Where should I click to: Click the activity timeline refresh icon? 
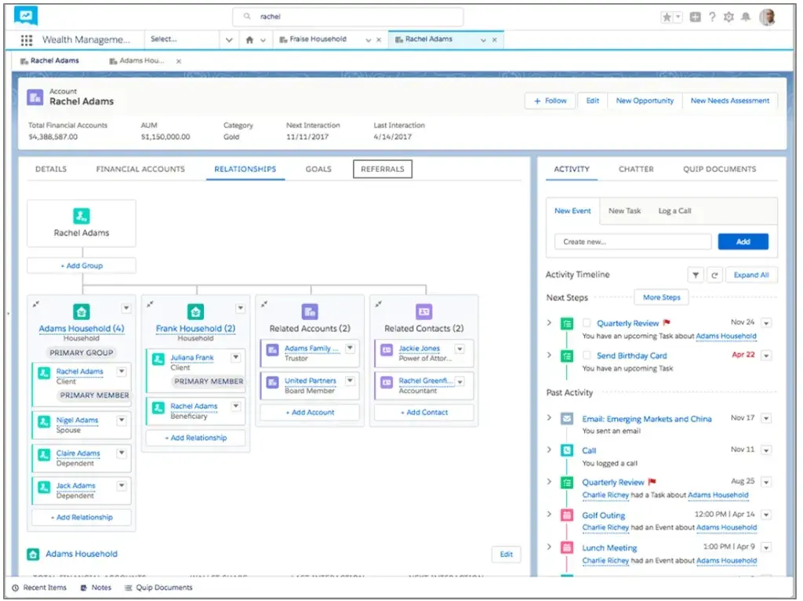(714, 275)
